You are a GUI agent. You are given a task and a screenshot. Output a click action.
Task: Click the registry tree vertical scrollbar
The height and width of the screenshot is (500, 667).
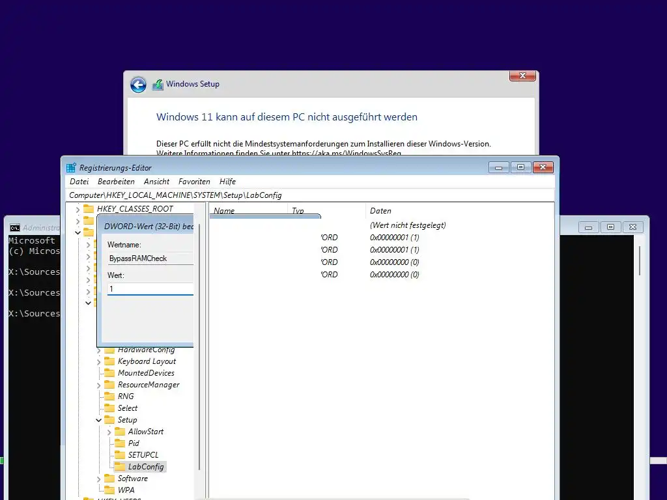pyautogui.click(x=199, y=346)
